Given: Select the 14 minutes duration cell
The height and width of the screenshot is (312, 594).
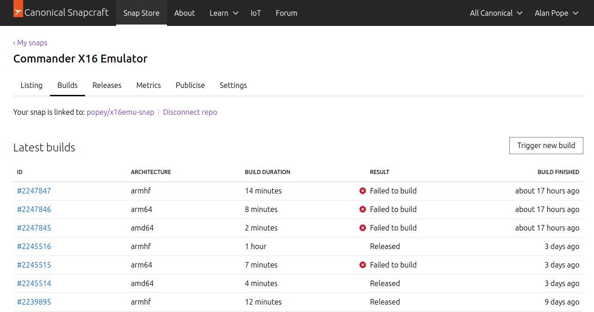Looking at the screenshot, I should pos(263,191).
